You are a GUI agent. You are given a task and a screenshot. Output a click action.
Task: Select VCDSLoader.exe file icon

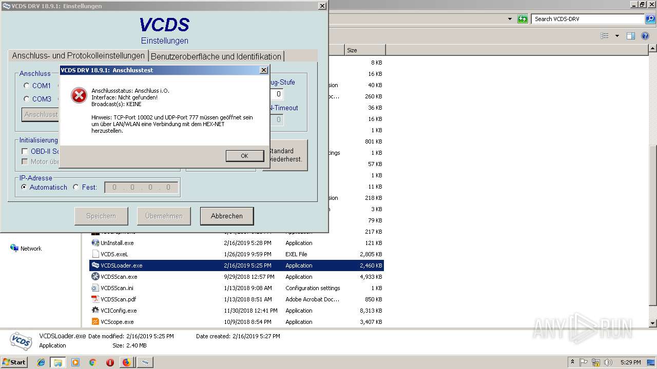coord(95,265)
